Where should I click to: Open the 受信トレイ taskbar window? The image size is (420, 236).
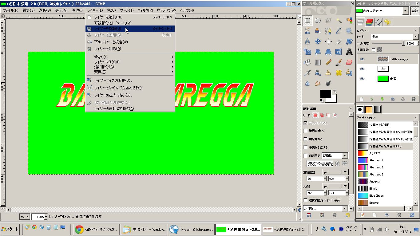pyautogui.click(x=144, y=229)
